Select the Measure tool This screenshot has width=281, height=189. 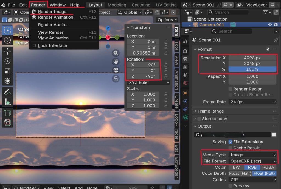[x=7, y=102]
